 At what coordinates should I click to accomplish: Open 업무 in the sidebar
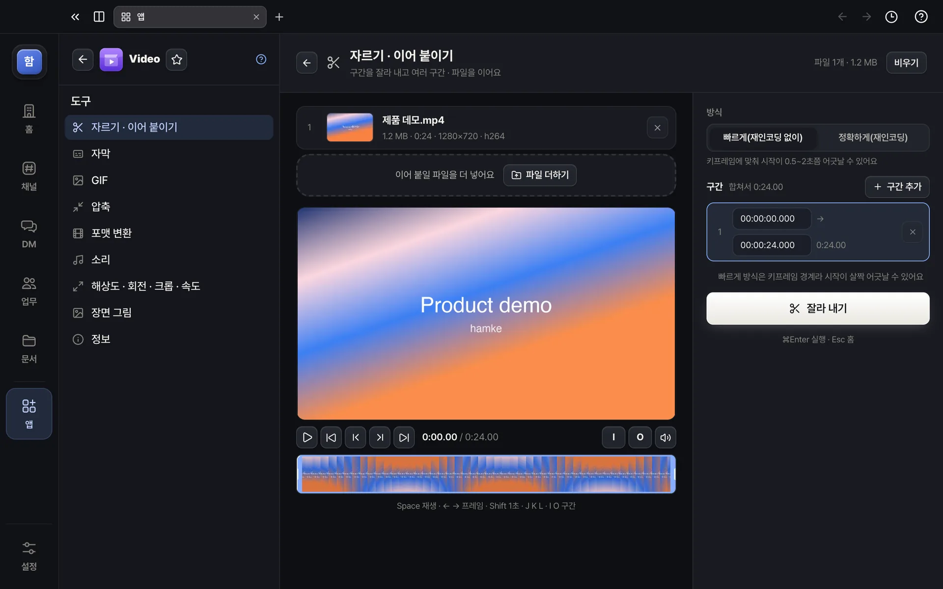coord(29,291)
